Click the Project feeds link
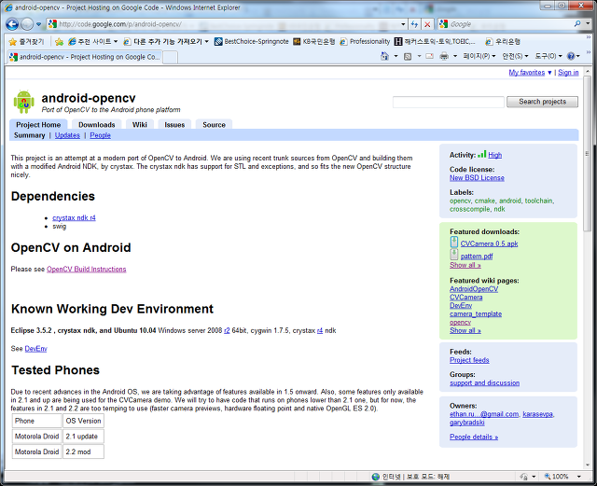 click(469, 360)
